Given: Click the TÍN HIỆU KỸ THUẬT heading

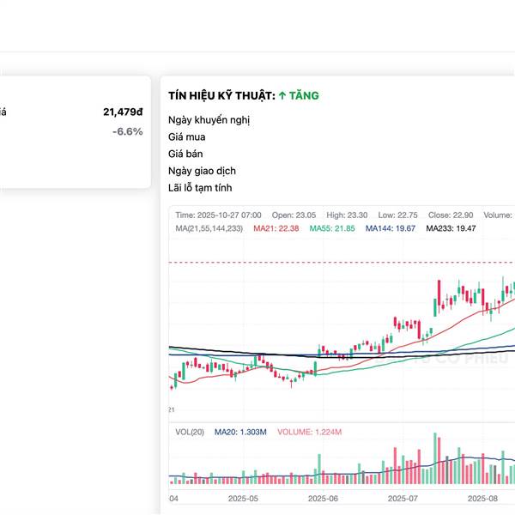Looking at the screenshot, I should pos(221,96).
